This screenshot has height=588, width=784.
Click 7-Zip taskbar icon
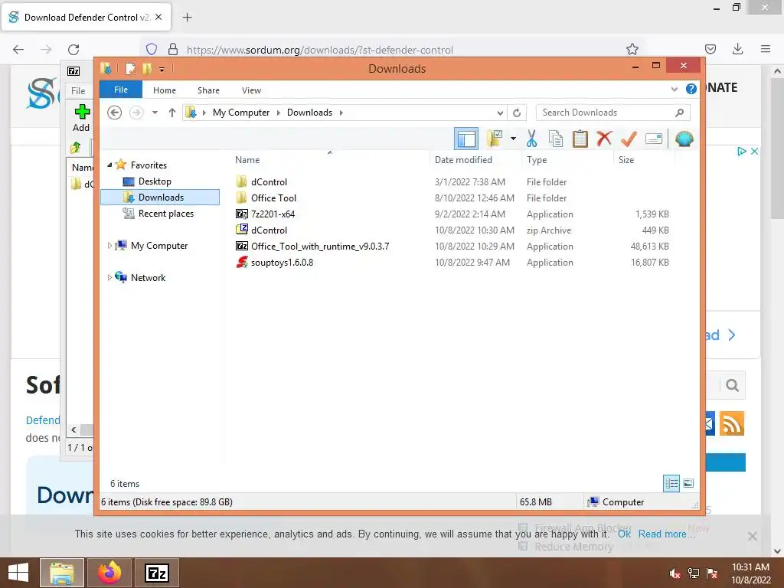(x=156, y=573)
